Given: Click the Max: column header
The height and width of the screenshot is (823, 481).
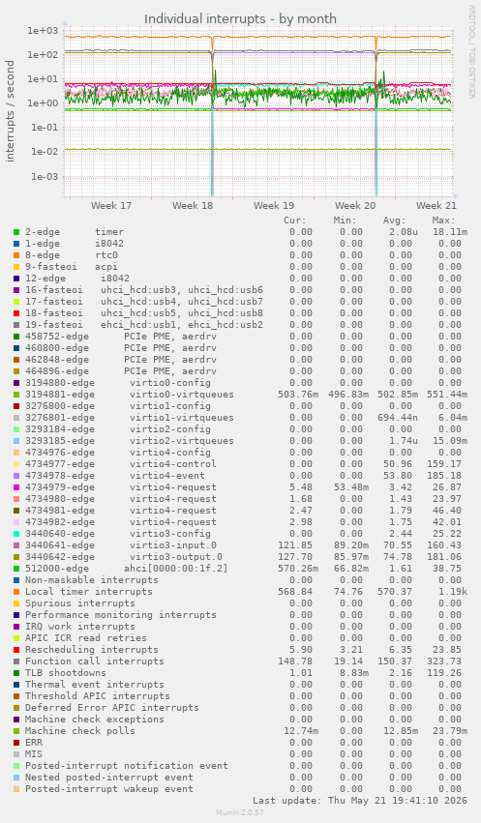Looking at the screenshot, I should click(443, 220).
